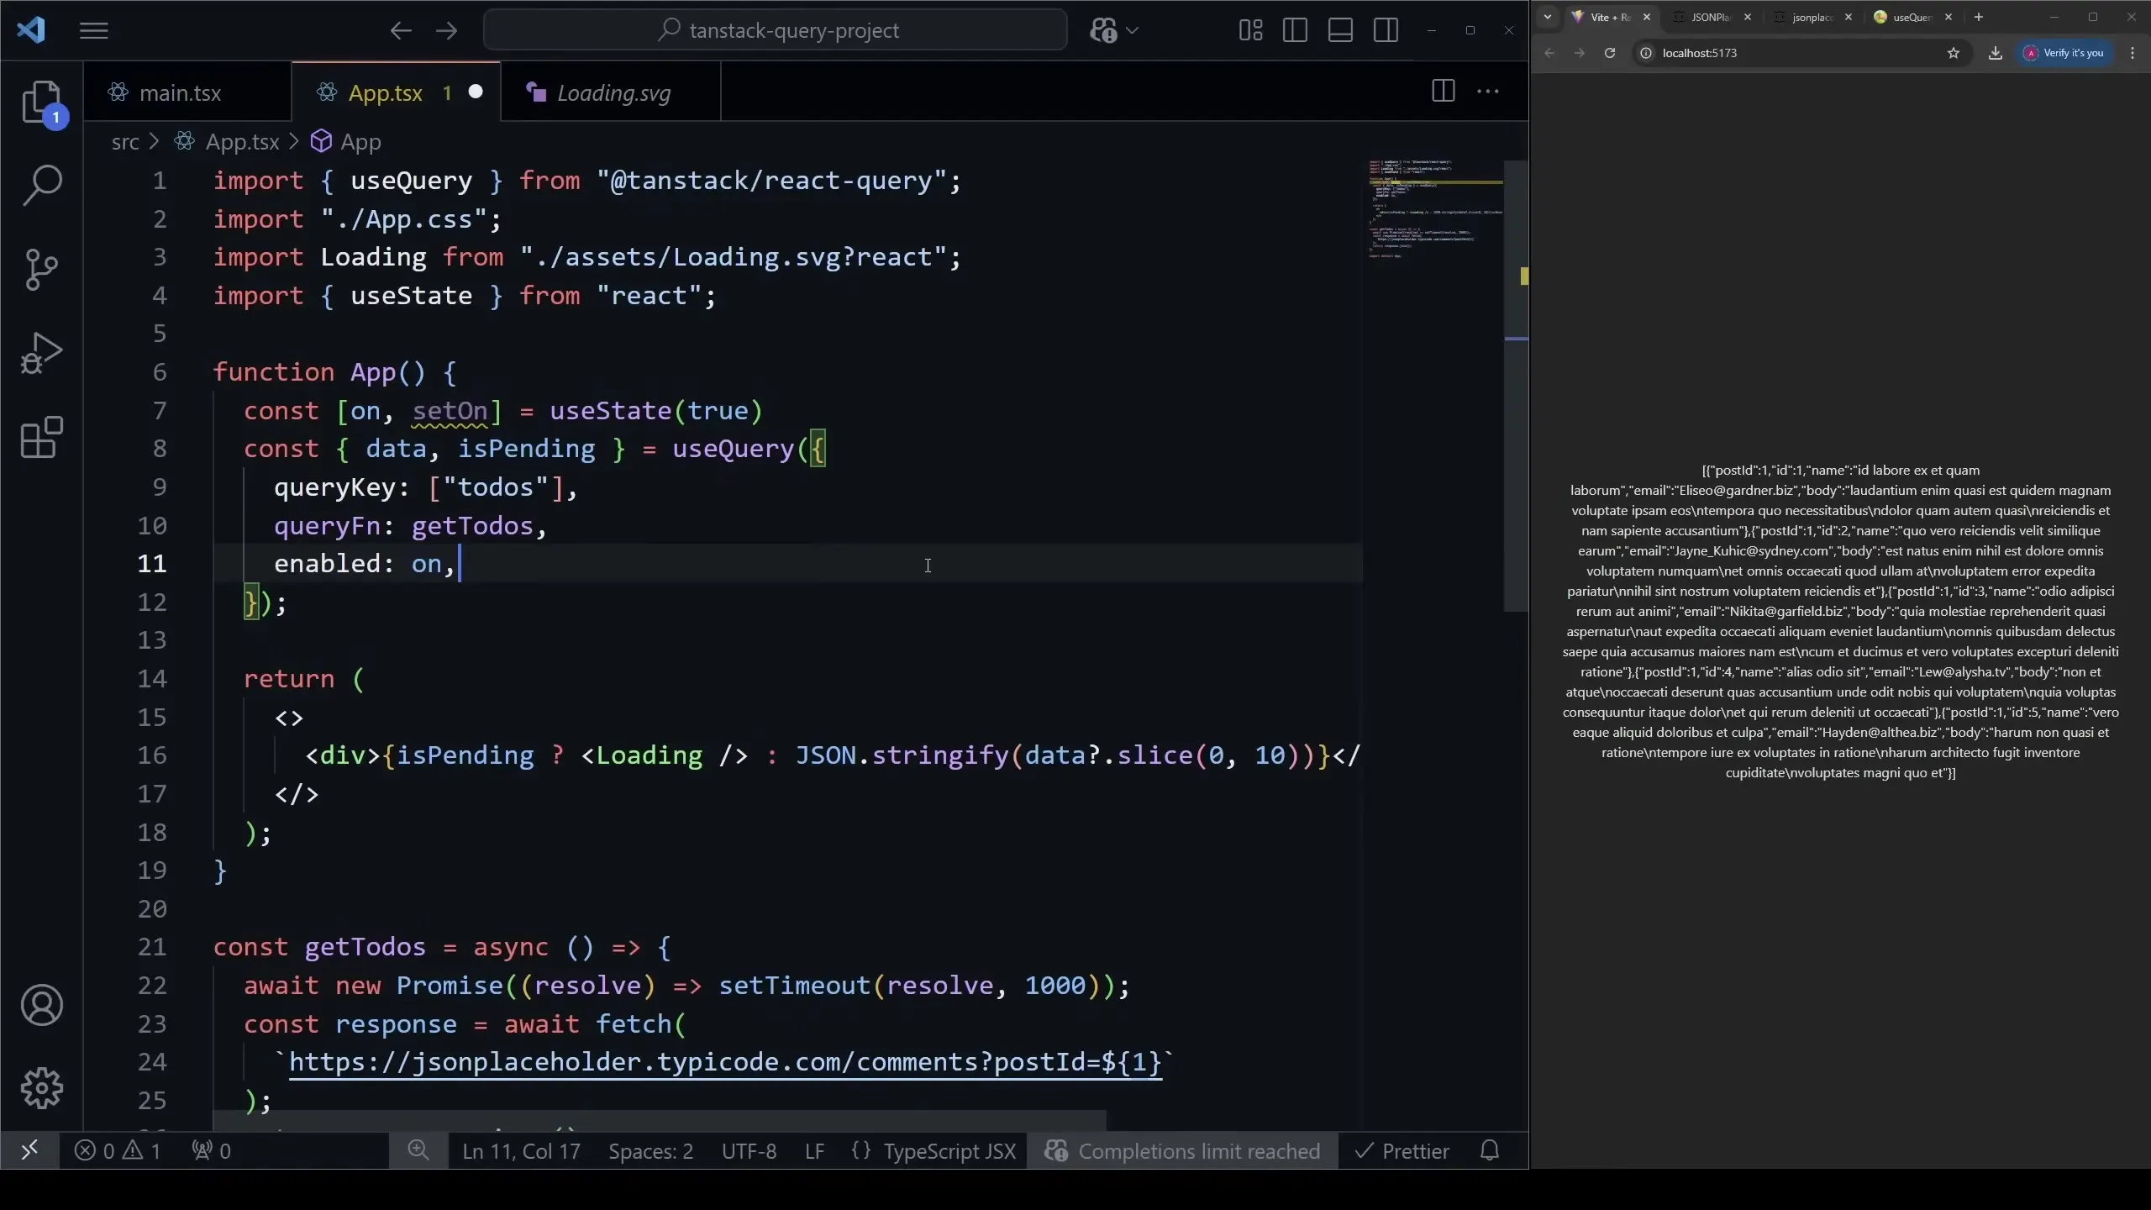Change encoding via UTF-8
The height and width of the screenshot is (1210, 2151).
749,1150
